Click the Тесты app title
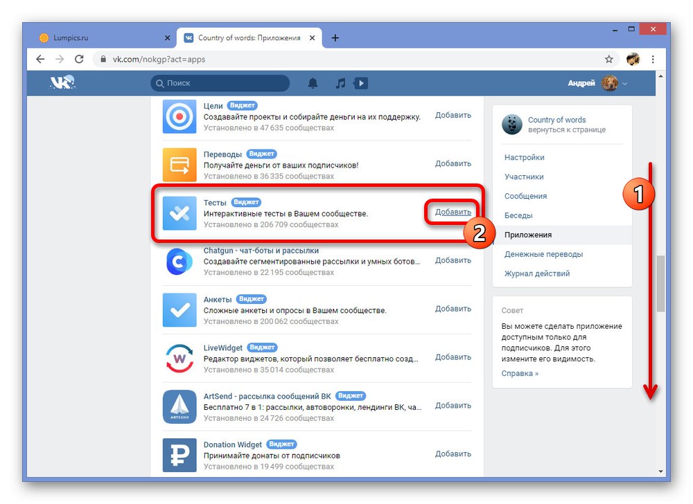 (215, 203)
